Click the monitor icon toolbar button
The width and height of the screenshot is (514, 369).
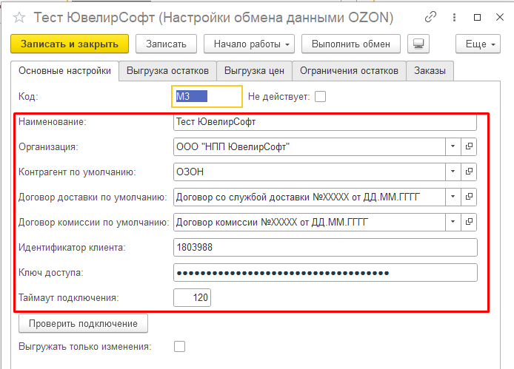(x=418, y=44)
